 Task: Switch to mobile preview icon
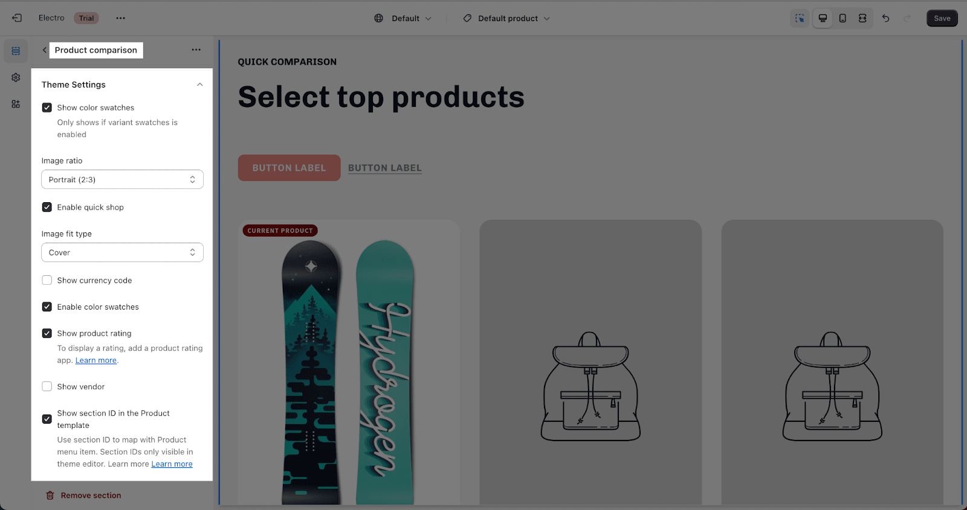pos(842,18)
